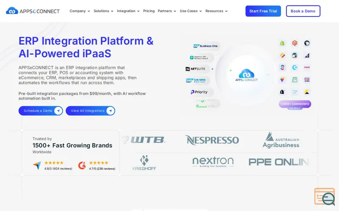Click the five-star rating above 404 reviews
The width and height of the screenshot is (339, 211).
click(54, 163)
